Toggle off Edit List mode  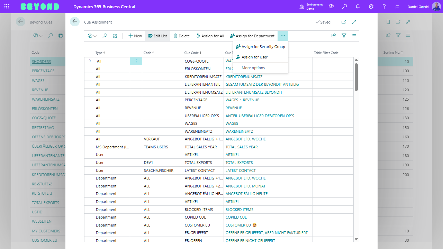click(157, 36)
